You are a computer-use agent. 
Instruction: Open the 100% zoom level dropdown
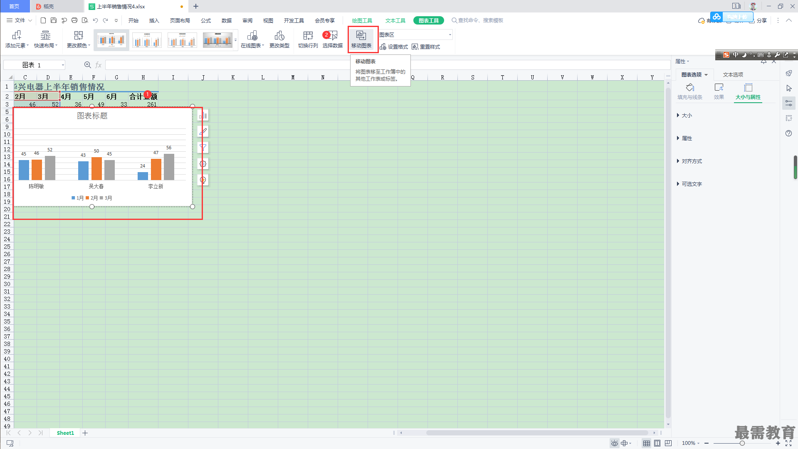click(x=691, y=443)
